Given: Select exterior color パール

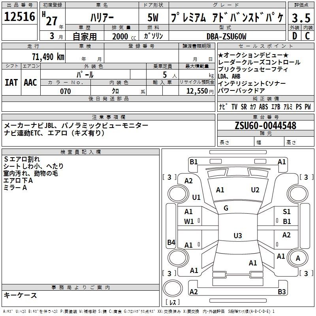Looking at the screenshot, I should point(85,75).
